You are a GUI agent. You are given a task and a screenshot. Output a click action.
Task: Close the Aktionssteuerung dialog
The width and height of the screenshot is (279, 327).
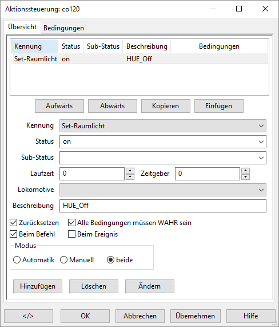(x=265, y=9)
